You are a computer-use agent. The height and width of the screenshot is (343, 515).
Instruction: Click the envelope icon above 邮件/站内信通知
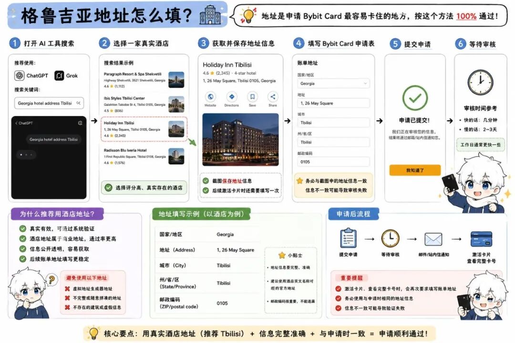pyautogui.click(x=433, y=239)
